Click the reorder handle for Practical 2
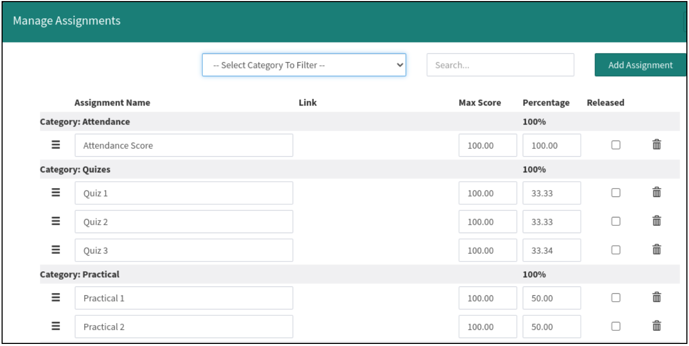The height and width of the screenshot is (346, 689). pyautogui.click(x=55, y=326)
